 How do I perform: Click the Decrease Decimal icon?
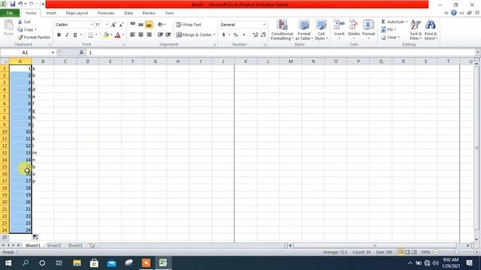[x=263, y=35]
